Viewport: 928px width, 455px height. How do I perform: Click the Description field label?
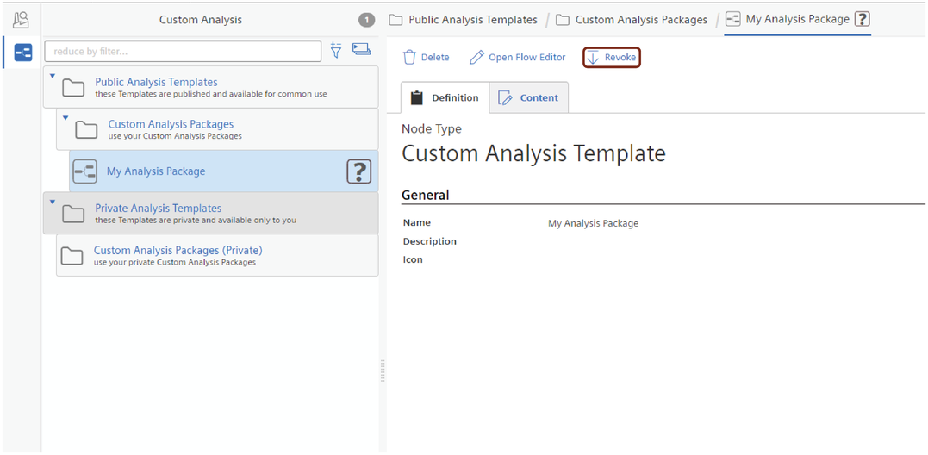(x=430, y=241)
